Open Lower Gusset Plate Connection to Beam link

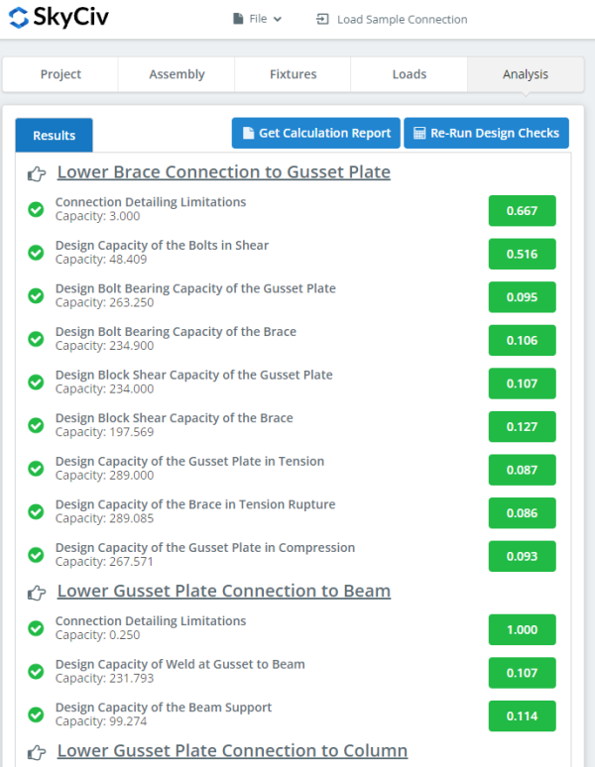(x=223, y=592)
